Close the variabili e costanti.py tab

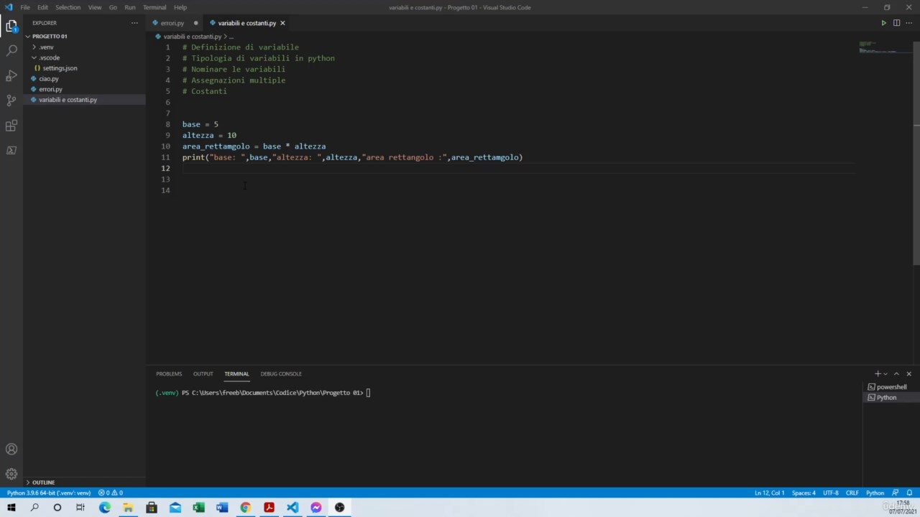(282, 23)
